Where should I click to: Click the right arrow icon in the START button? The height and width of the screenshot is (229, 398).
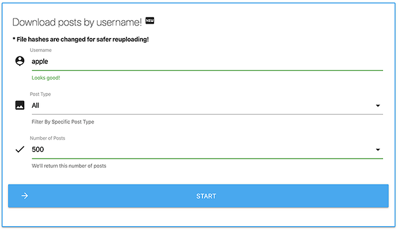point(25,196)
